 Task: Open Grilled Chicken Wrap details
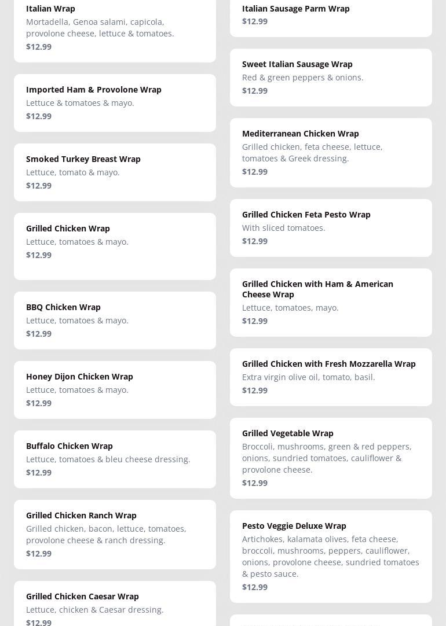(x=115, y=246)
